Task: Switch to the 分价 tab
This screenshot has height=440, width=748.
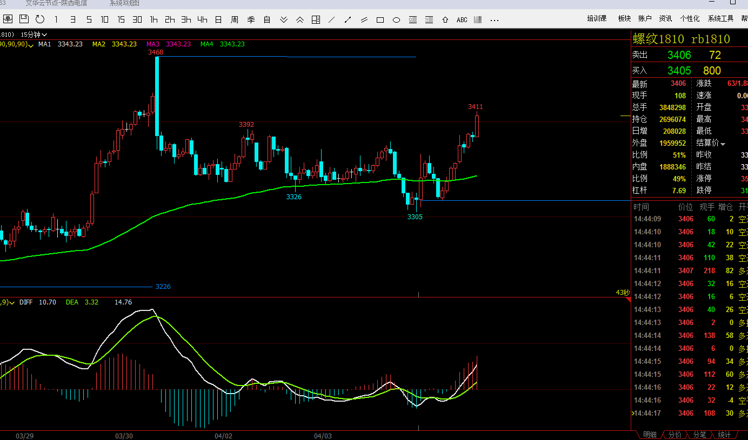Action: pyautogui.click(x=674, y=435)
